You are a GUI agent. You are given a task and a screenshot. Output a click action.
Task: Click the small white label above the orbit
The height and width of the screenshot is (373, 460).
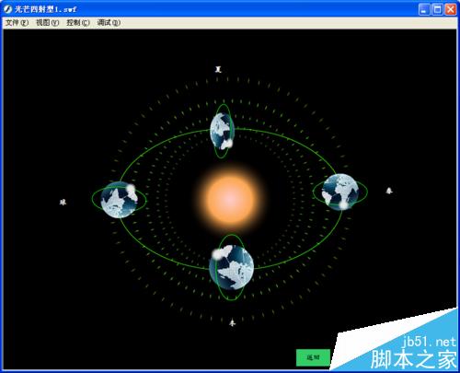pos(218,69)
